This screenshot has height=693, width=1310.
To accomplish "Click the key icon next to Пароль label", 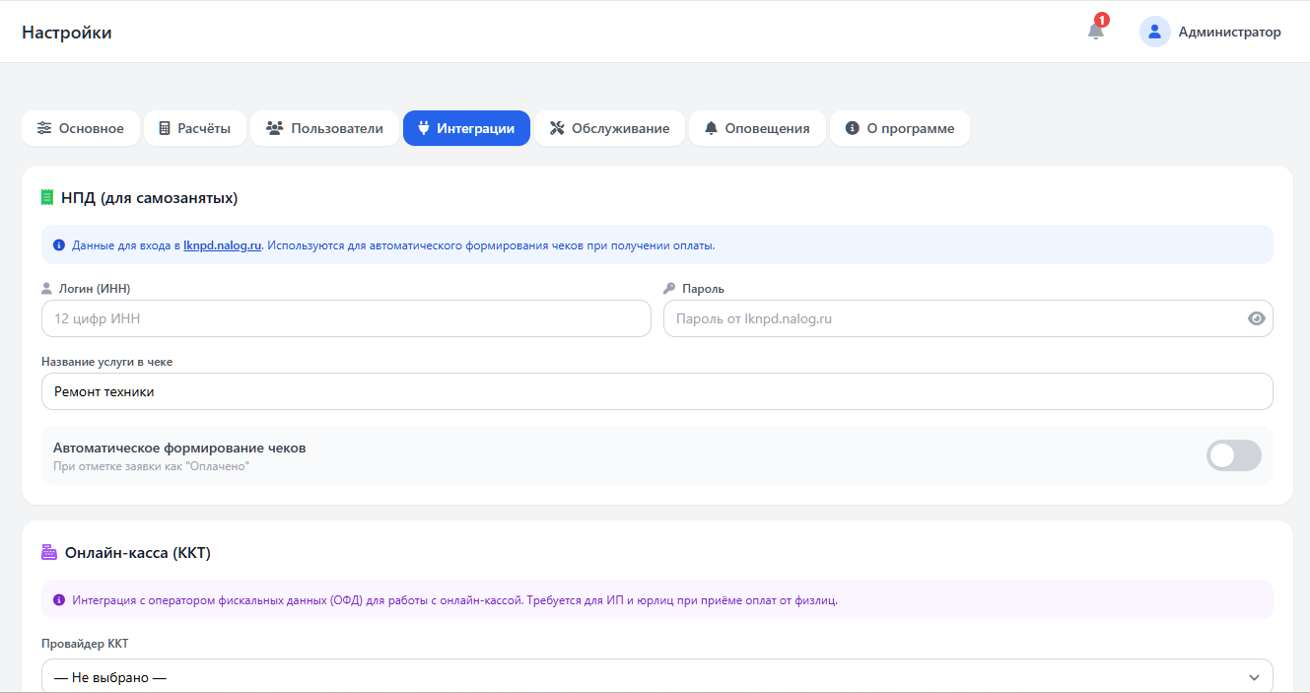I will tap(669, 289).
